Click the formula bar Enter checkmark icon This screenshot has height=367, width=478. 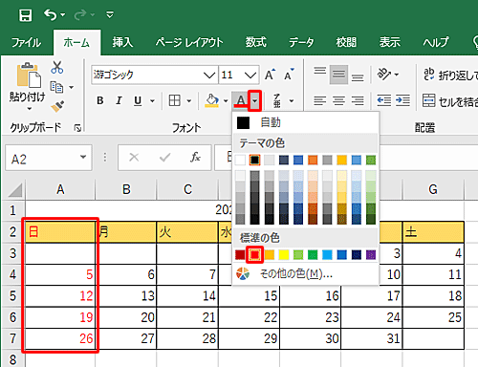click(164, 157)
